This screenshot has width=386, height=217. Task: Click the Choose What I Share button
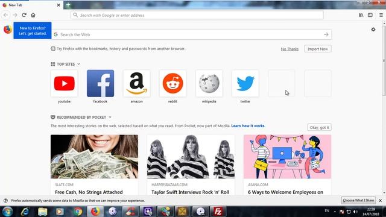tap(358, 200)
